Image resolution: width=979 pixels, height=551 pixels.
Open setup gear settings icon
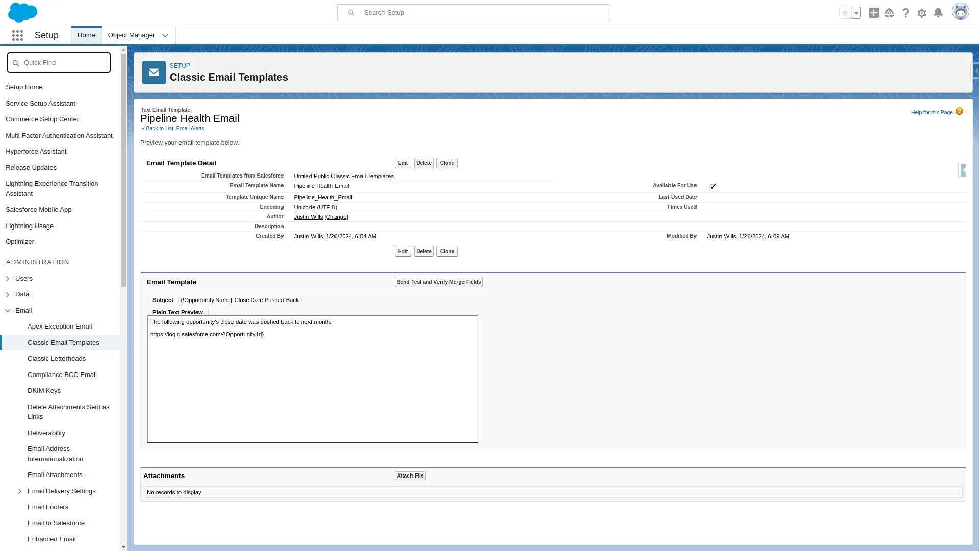point(922,13)
